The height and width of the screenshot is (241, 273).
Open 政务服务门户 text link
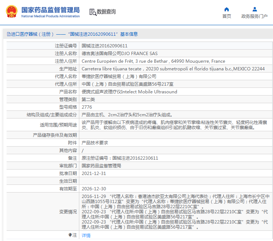(x=254, y=16)
